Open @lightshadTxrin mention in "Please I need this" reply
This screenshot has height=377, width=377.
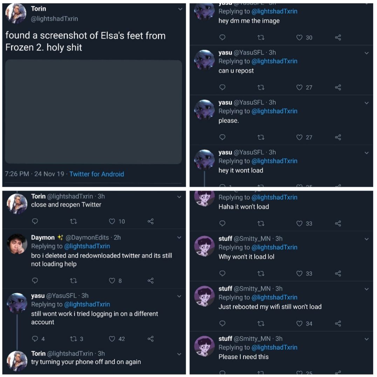coord(274,348)
